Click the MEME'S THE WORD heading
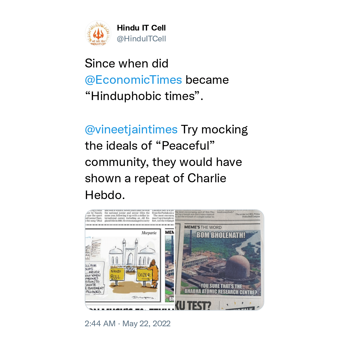Screen dimensions: 349x349 pyautogui.click(x=203, y=227)
